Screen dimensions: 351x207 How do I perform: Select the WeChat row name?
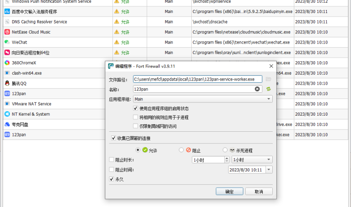pyautogui.click(x=19, y=42)
